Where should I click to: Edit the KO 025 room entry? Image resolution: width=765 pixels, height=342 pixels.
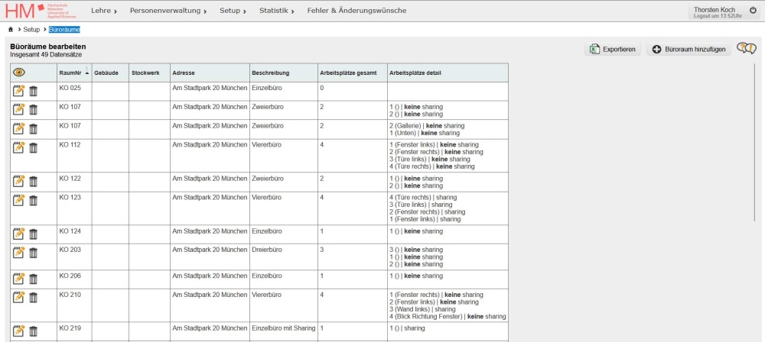coord(19,90)
